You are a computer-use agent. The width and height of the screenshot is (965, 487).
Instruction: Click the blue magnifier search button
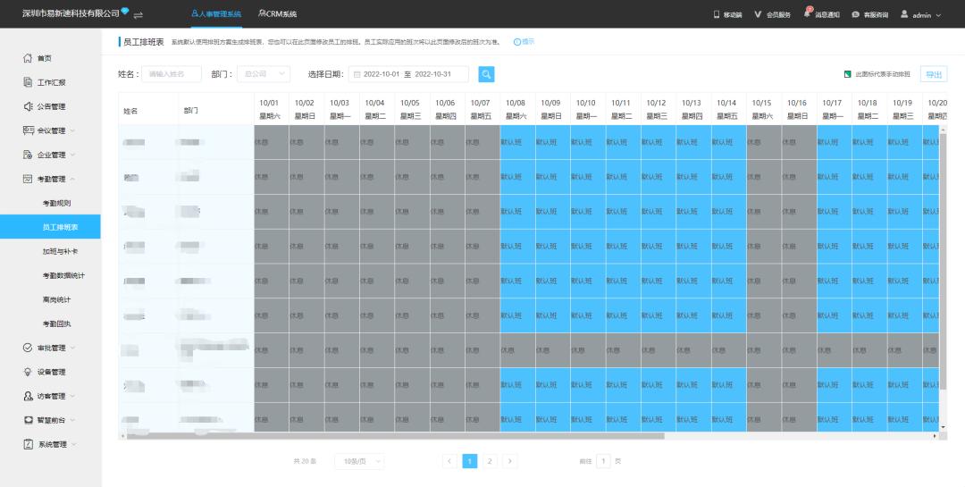[486, 74]
